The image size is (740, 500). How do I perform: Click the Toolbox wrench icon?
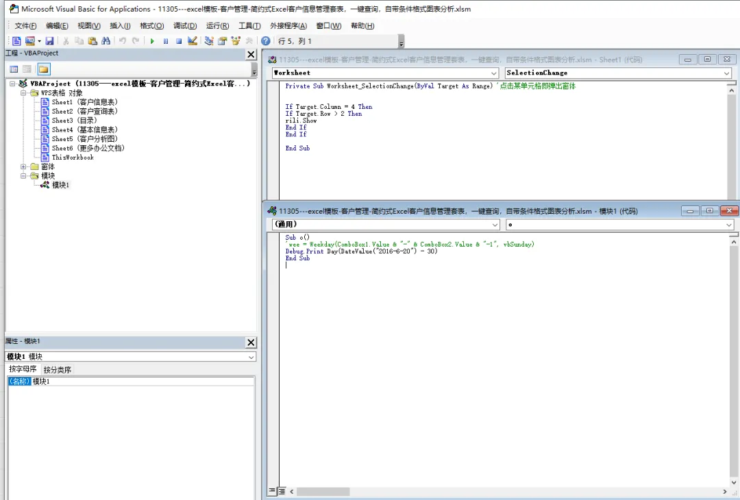[x=249, y=41]
